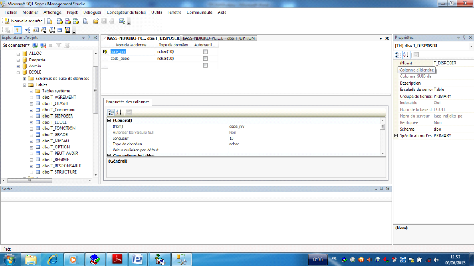This screenshot has width=474, height=266.
Task: Click the database engine query icon
Action: click(x=50, y=21)
